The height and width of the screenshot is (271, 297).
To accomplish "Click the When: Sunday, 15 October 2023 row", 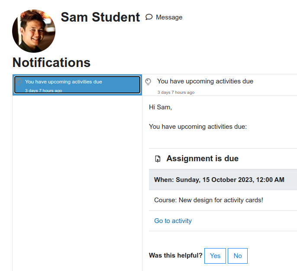I will [x=223, y=180].
